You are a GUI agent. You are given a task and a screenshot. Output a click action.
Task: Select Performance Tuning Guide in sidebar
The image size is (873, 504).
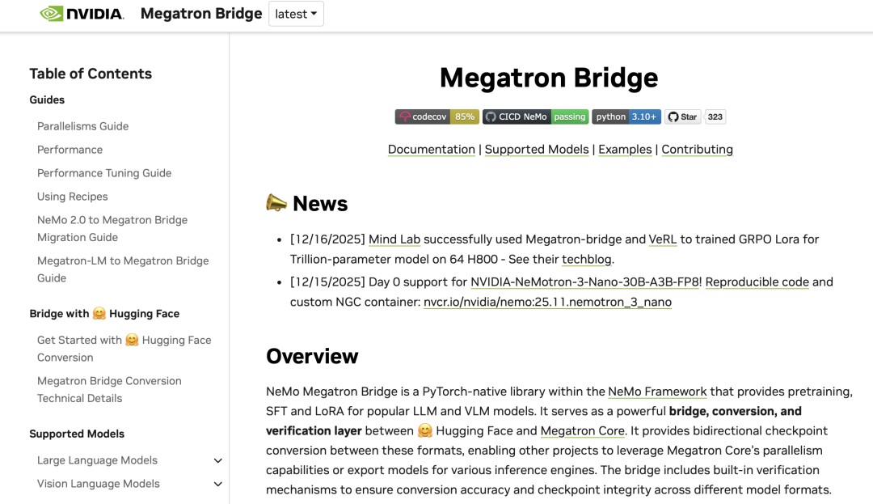104,173
